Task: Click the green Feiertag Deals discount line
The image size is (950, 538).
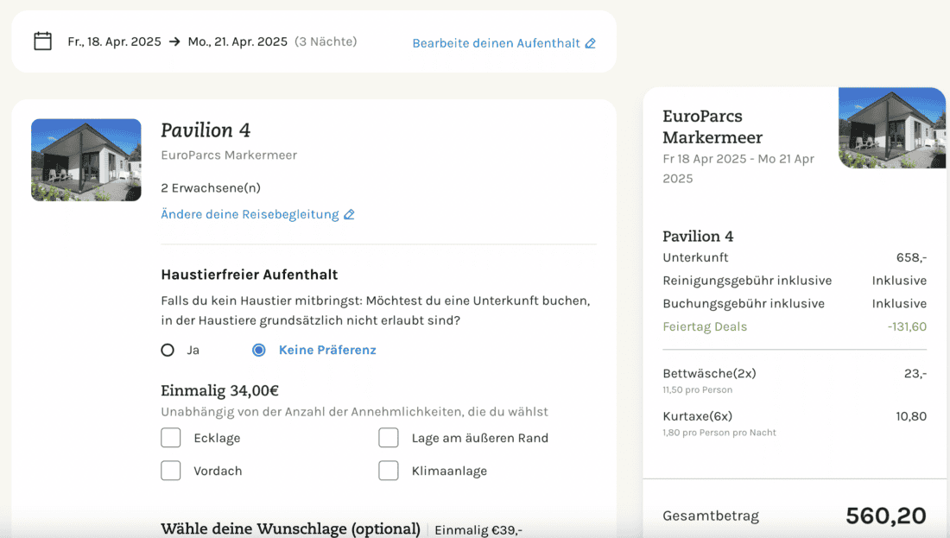Action: [705, 326]
